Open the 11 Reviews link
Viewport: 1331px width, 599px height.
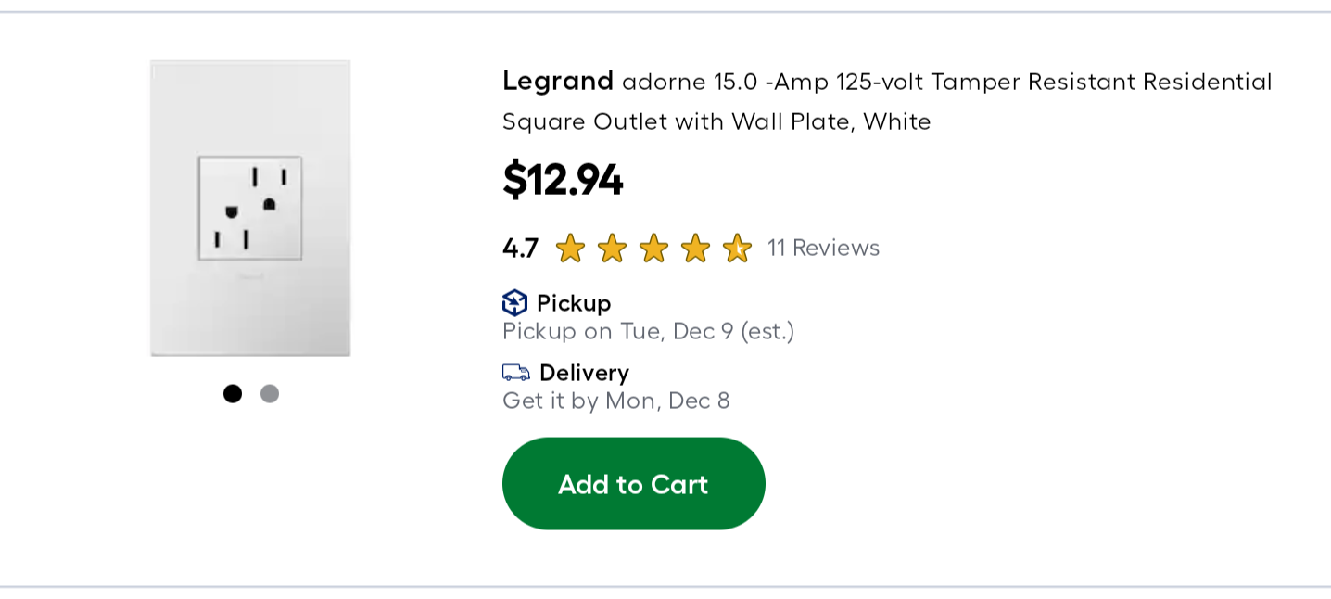tap(823, 248)
